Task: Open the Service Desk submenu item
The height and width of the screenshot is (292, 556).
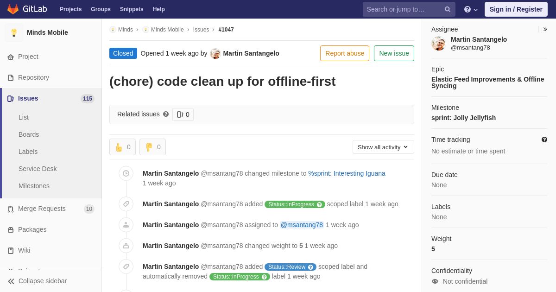Action: coord(38,169)
